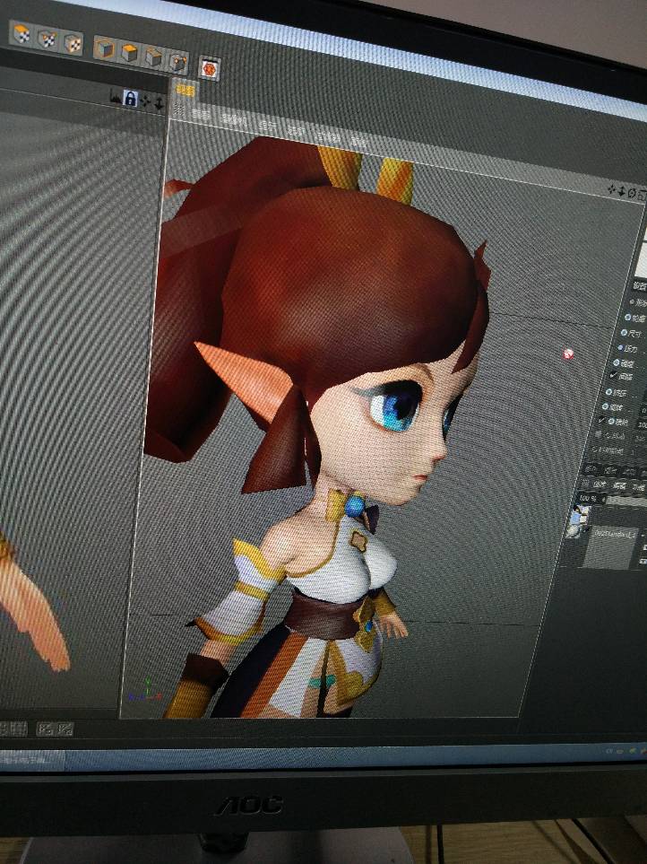Click the four-way move icon next to padlock

click(x=146, y=100)
